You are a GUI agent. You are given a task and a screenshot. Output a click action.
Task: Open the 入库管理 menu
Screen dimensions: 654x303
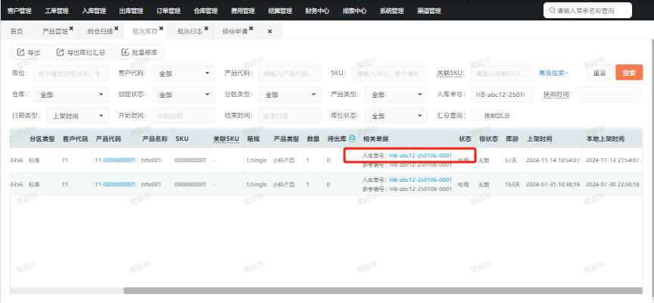(x=94, y=11)
